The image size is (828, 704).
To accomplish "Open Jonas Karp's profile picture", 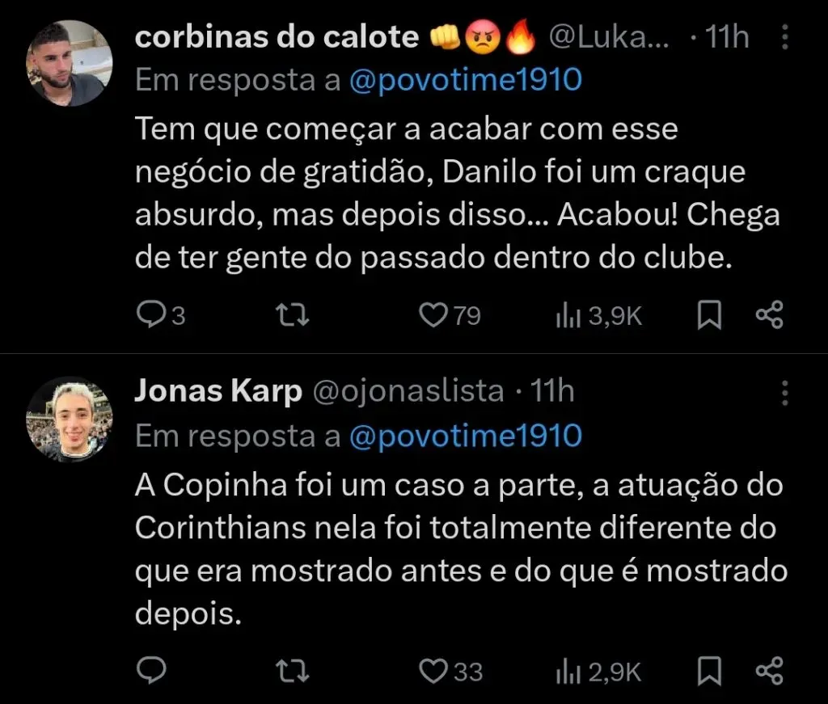I will (70, 419).
